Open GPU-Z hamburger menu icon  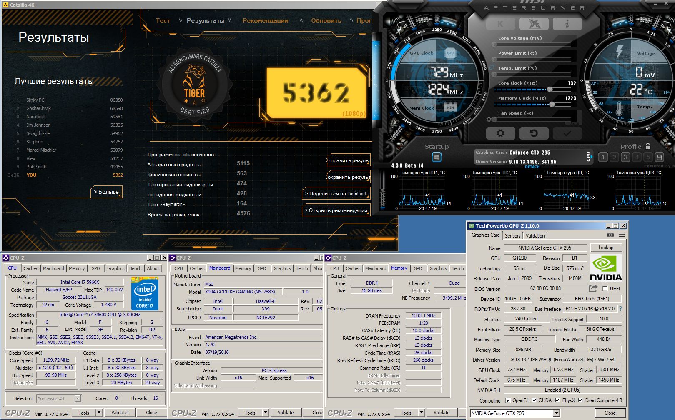point(622,235)
